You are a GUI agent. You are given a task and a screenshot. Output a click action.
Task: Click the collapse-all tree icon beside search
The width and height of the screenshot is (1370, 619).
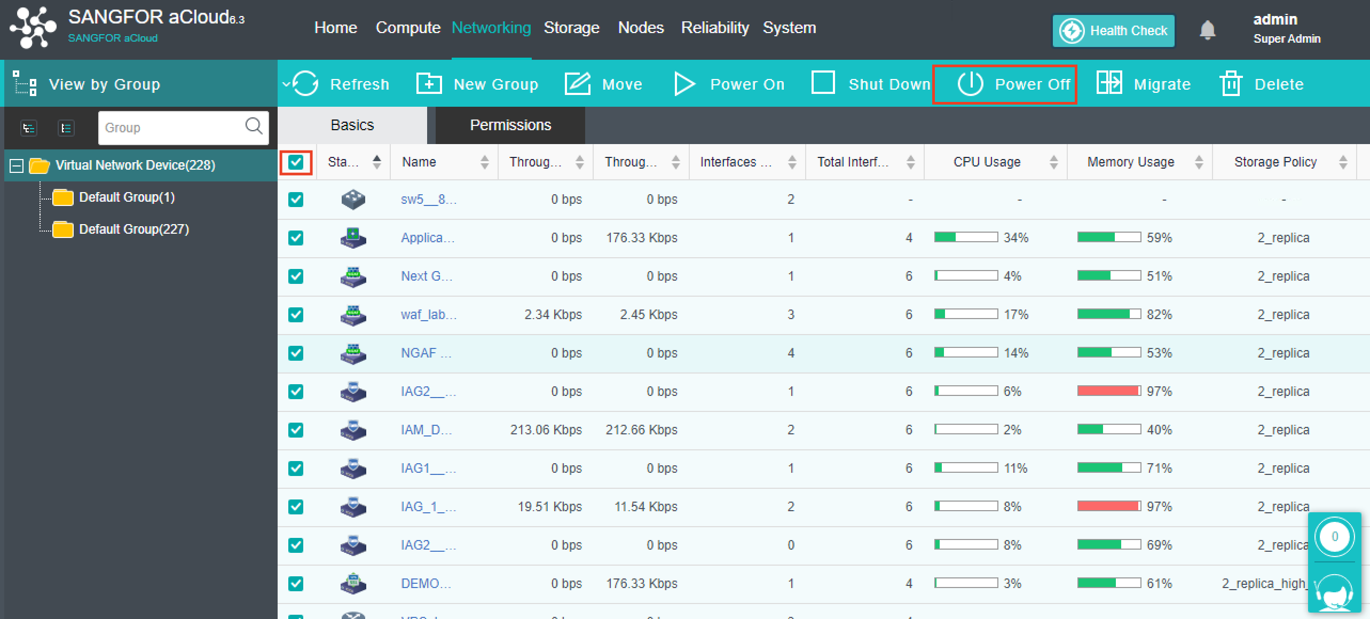(x=66, y=128)
